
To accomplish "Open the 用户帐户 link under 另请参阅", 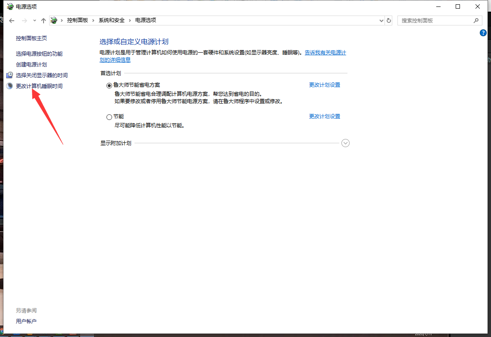I will 26,321.
